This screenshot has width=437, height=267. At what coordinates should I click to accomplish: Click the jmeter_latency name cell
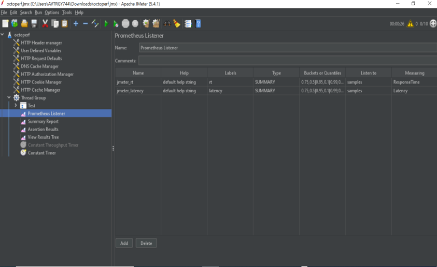pyautogui.click(x=138, y=91)
